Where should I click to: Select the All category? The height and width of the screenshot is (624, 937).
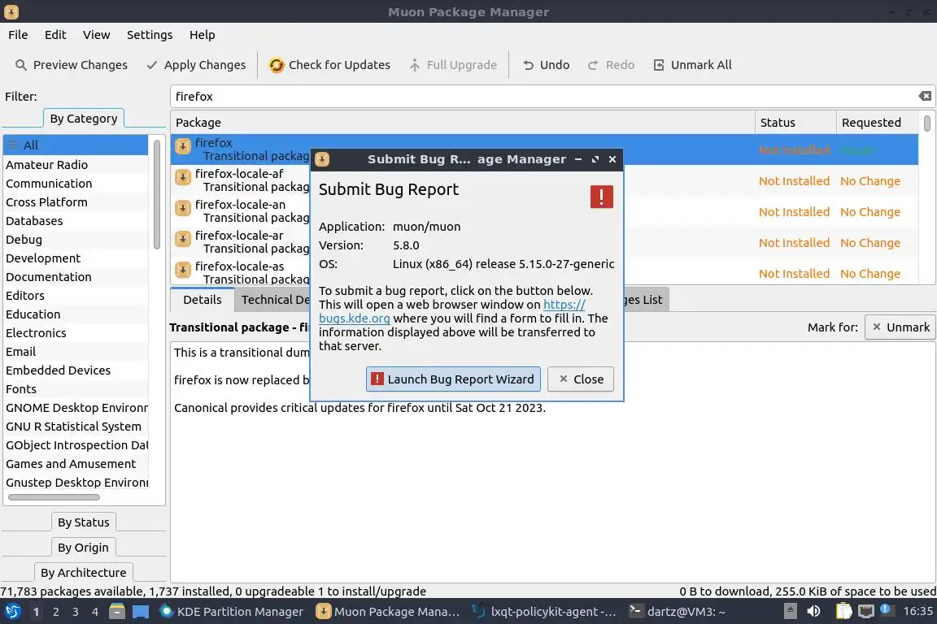[76, 145]
